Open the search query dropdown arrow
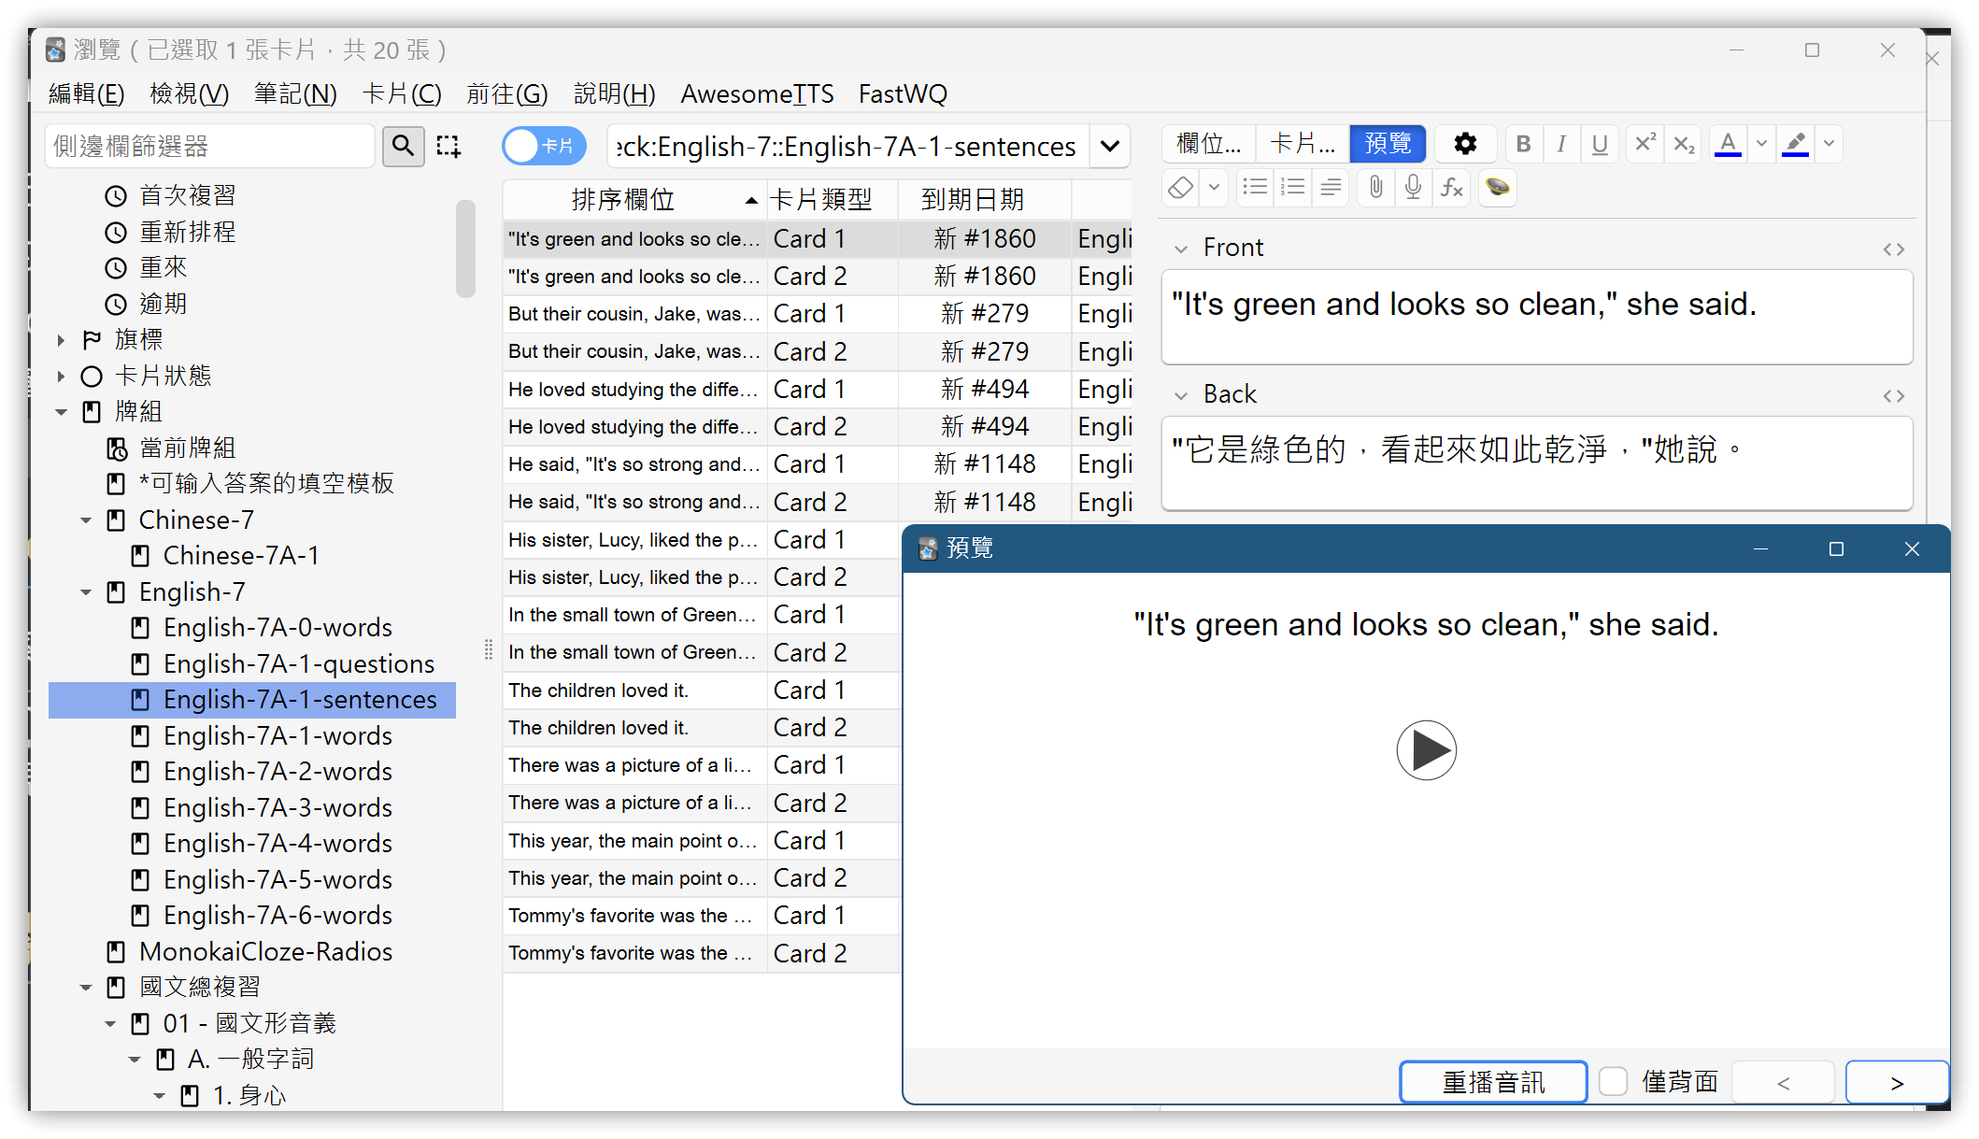 tap(1110, 147)
